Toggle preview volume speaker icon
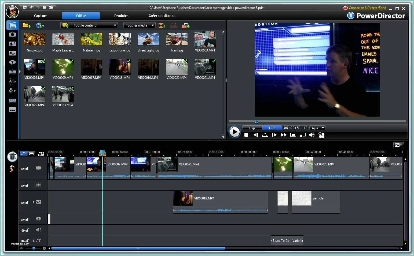 coord(312,135)
